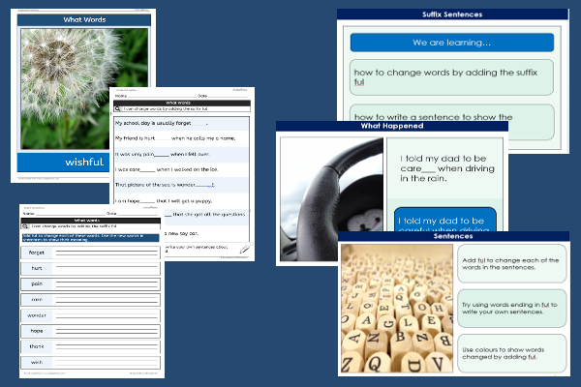Screen dimensions: 581x387
Task: Select 'Add ful to change each of the words' box
Action: pos(511,264)
